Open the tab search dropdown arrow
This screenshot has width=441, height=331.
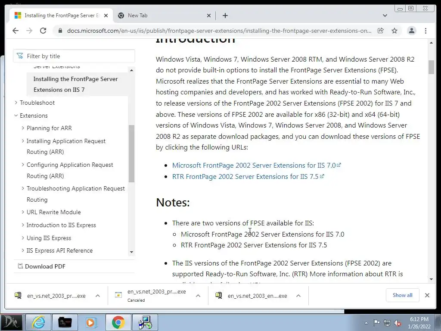click(385, 16)
